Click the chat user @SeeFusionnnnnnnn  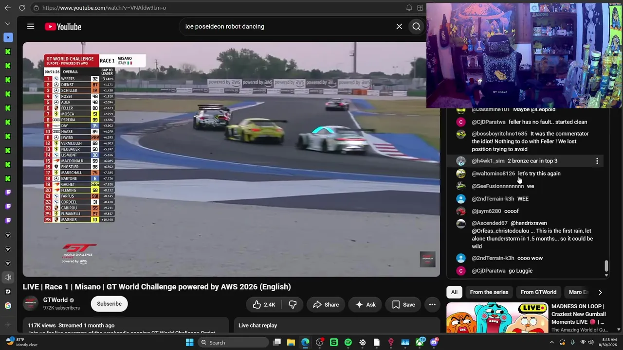(x=498, y=186)
